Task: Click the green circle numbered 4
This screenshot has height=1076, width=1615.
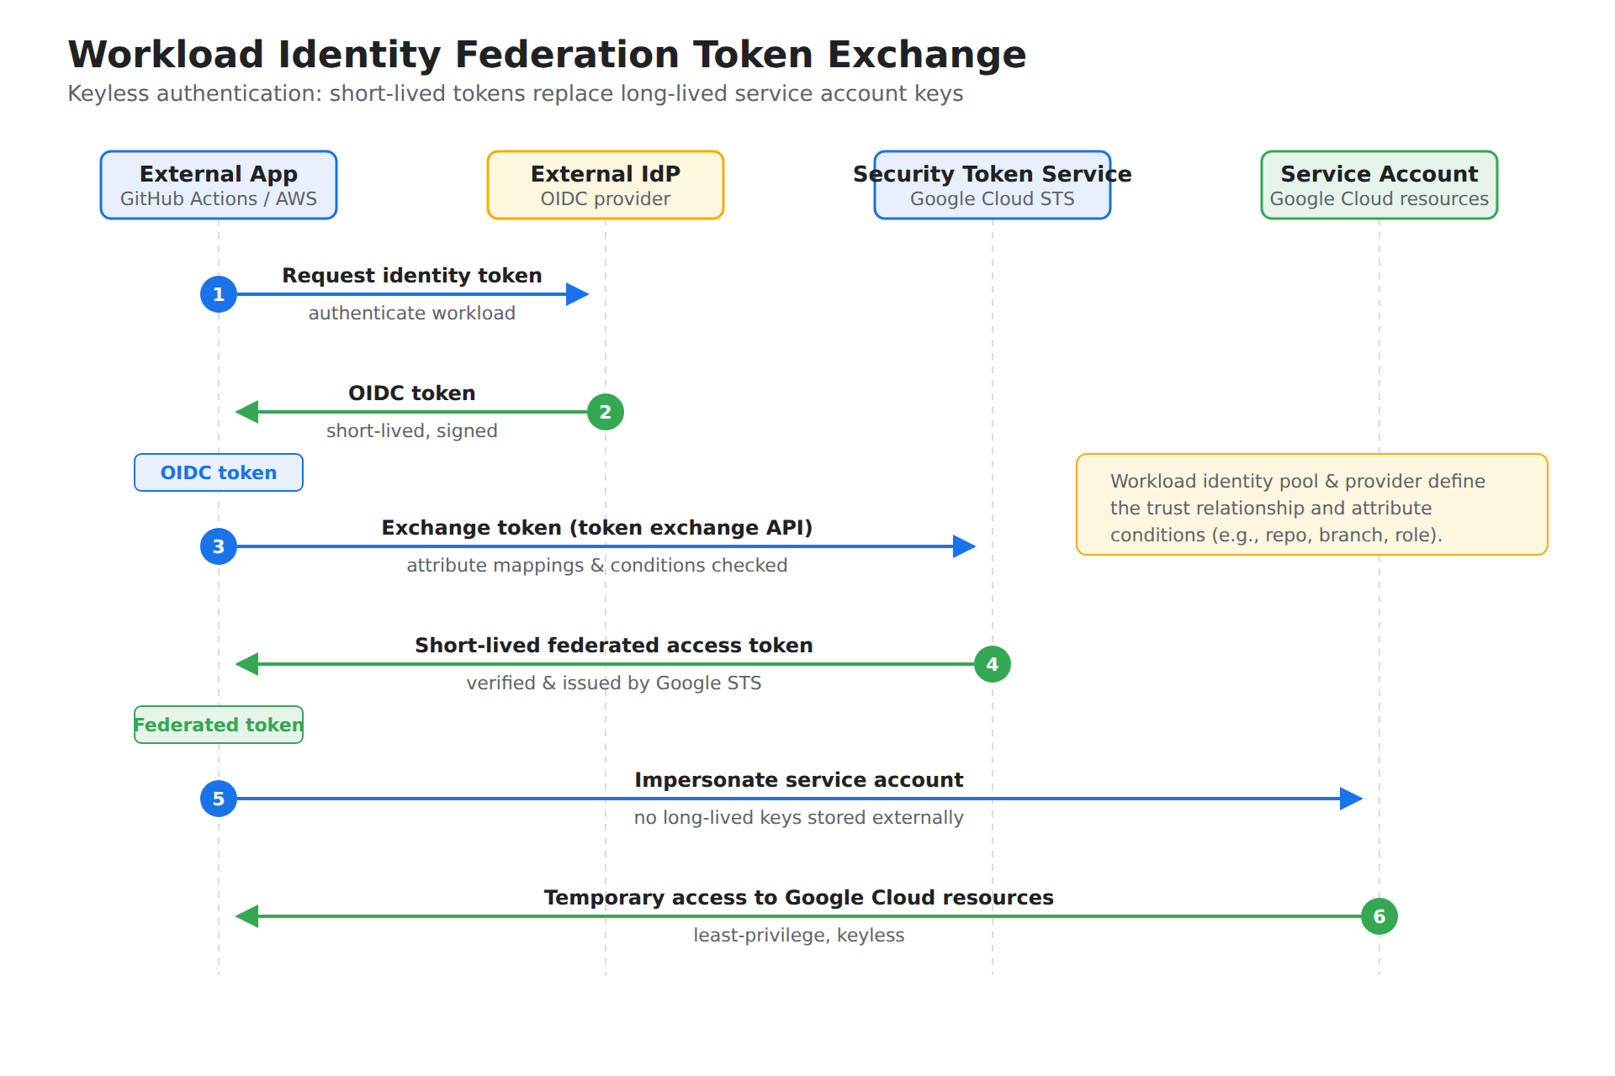Action: (993, 664)
